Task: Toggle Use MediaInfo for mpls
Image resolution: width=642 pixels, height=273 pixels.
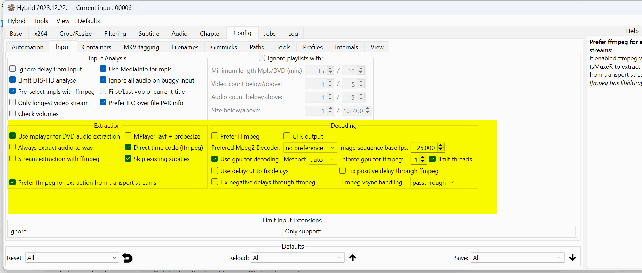Action: click(103, 69)
